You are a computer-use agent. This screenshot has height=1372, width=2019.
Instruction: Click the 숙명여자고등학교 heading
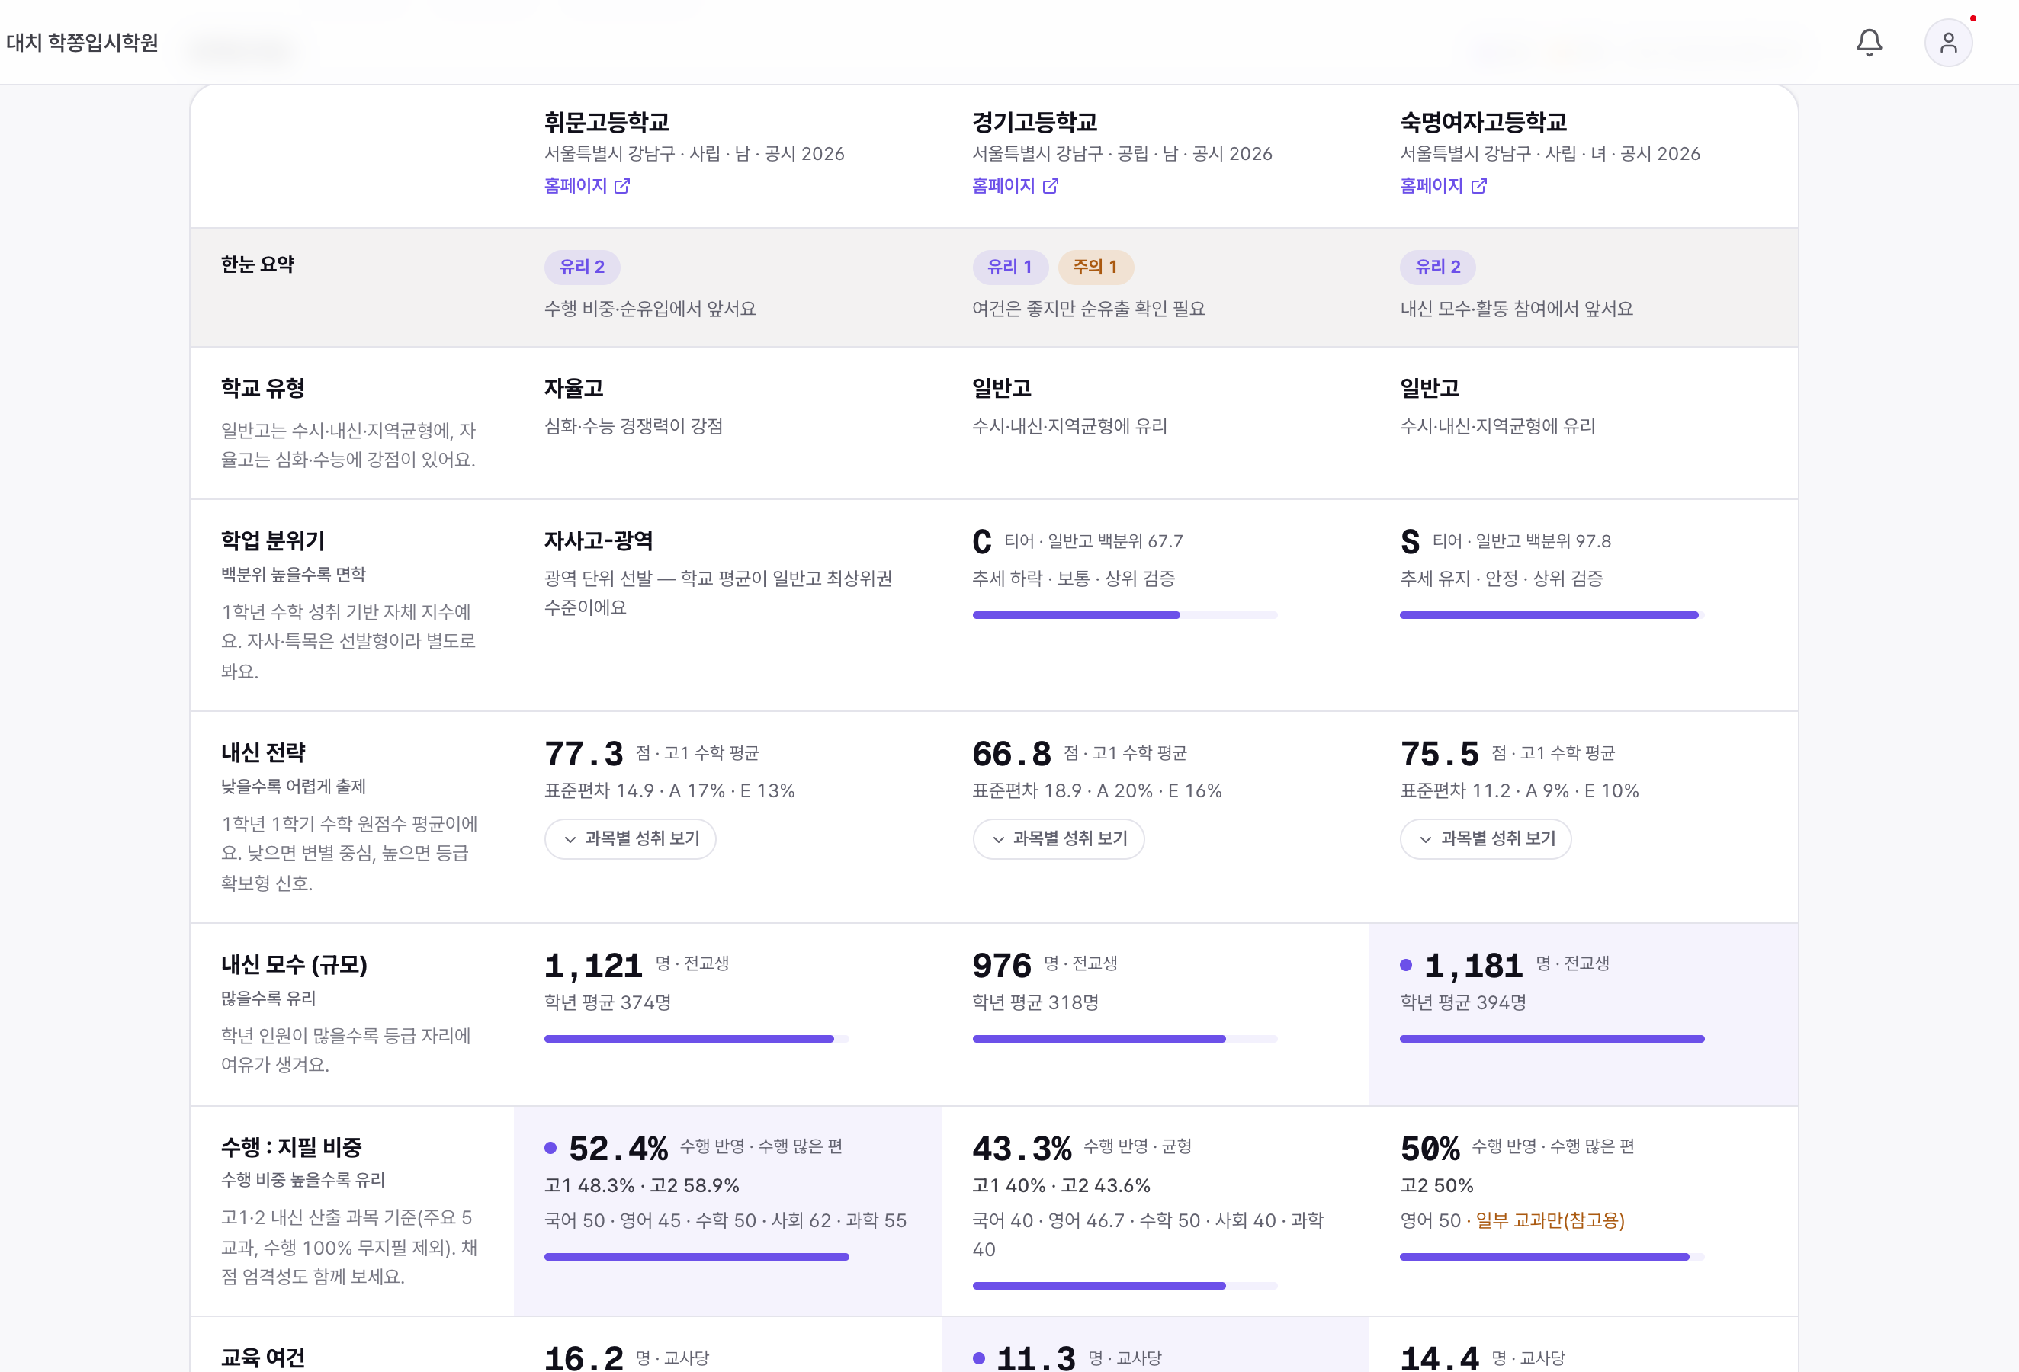(1484, 121)
